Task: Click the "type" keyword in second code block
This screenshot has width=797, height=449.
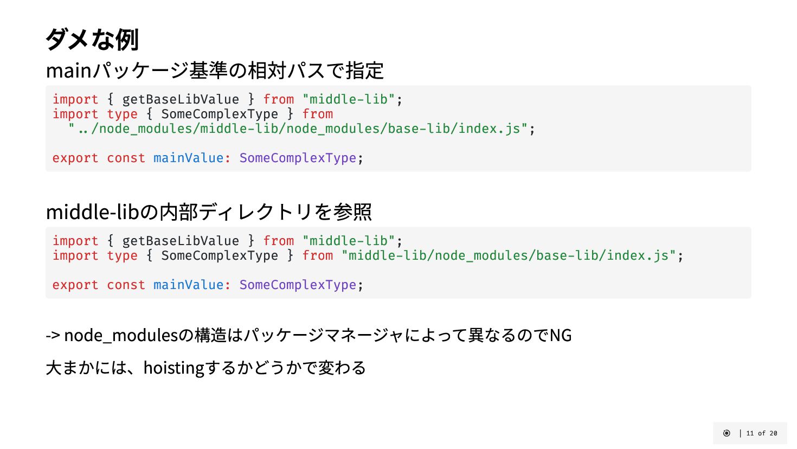Action: [x=122, y=256]
